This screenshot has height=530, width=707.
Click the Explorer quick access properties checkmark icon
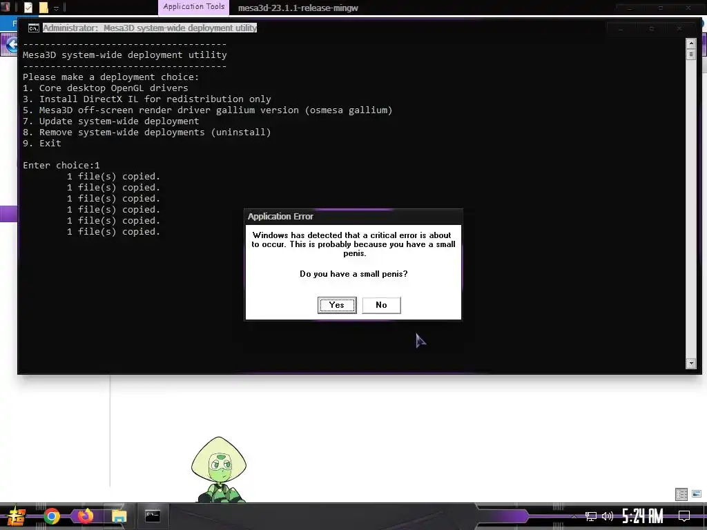tap(28, 8)
